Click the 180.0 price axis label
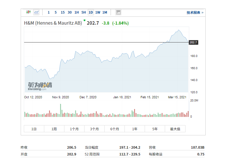The width and height of the screenshot is (234, 160). coord(194,56)
